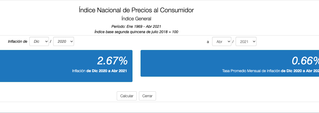Open the starting month dropdown showing Dic
The width and height of the screenshot is (319, 113).
point(39,41)
